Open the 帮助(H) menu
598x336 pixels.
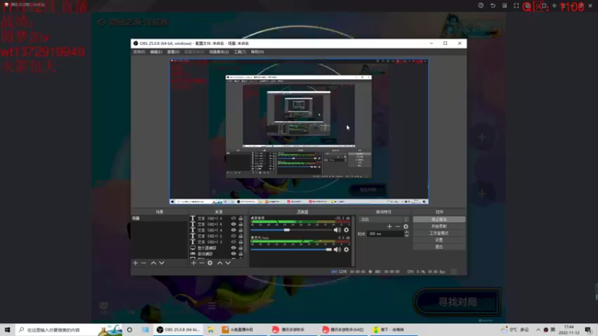pos(257,52)
